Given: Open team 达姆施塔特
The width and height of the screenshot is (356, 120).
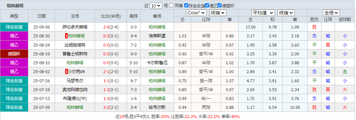Looking at the screenshot, I should (75, 45).
